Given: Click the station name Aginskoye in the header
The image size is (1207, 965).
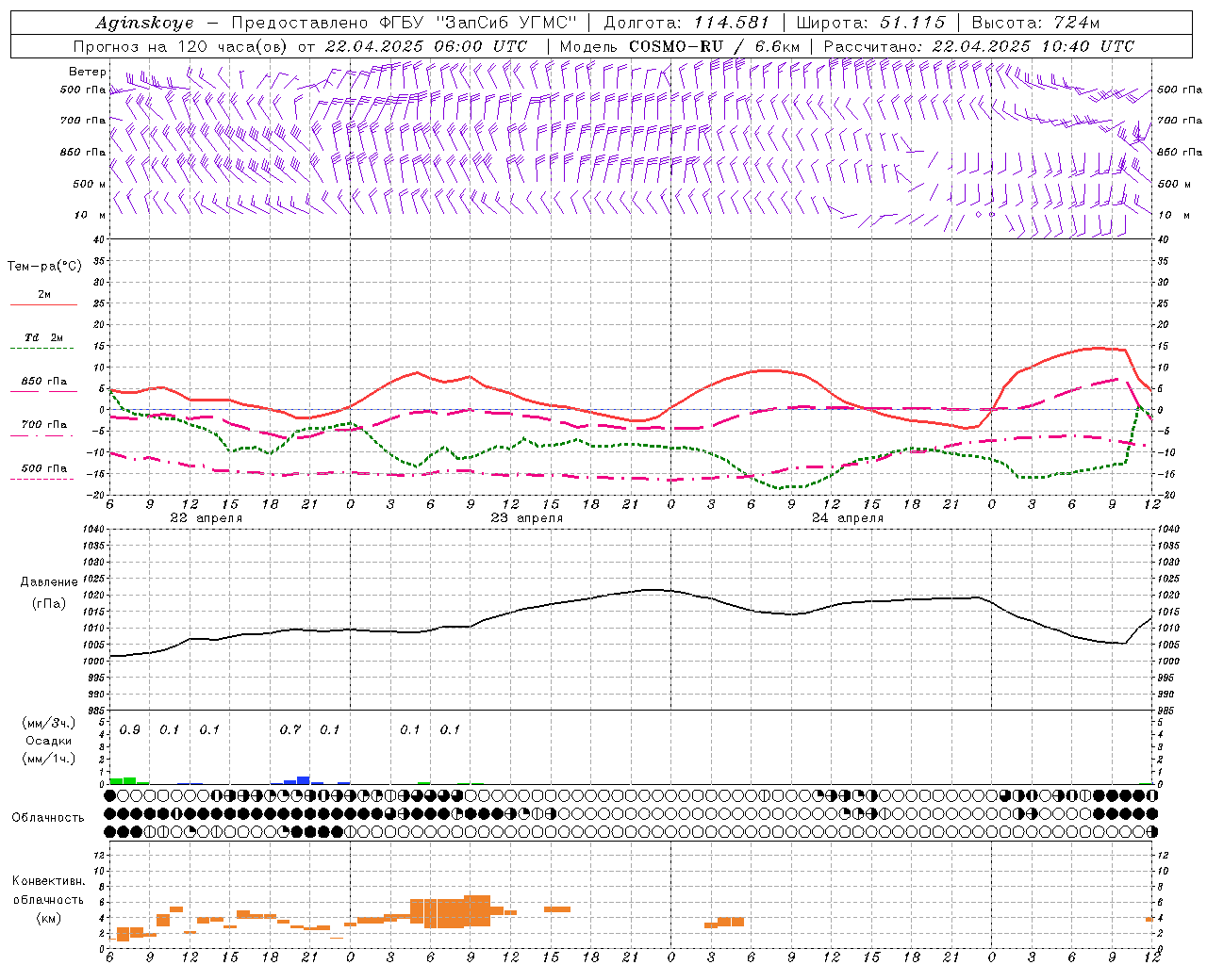Looking at the screenshot, I should pos(144,23).
